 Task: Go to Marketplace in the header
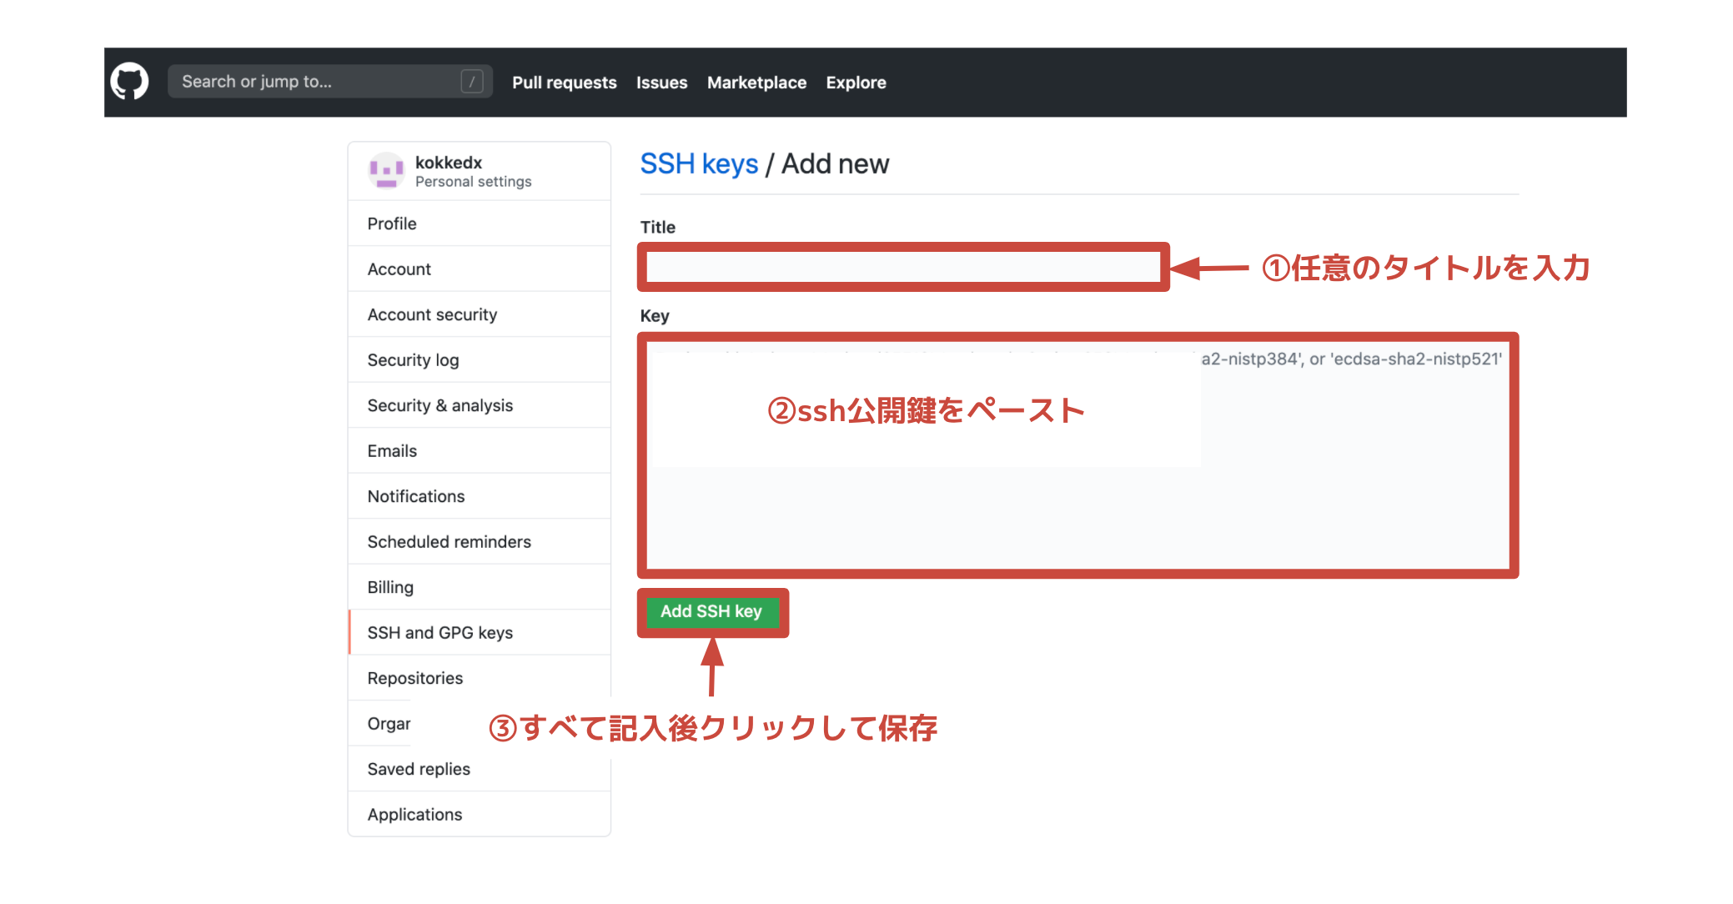(x=756, y=83)
